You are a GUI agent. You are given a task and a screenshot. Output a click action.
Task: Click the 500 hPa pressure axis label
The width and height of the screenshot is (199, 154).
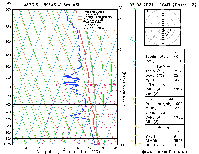(8, 67)
